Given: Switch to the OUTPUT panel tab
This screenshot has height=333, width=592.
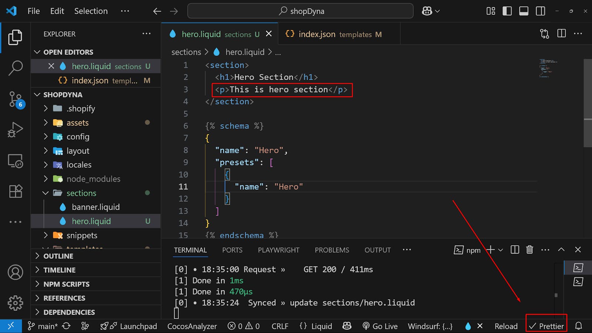Looking at the screenshot, I should pyautogui.click(x=377, y=250).
